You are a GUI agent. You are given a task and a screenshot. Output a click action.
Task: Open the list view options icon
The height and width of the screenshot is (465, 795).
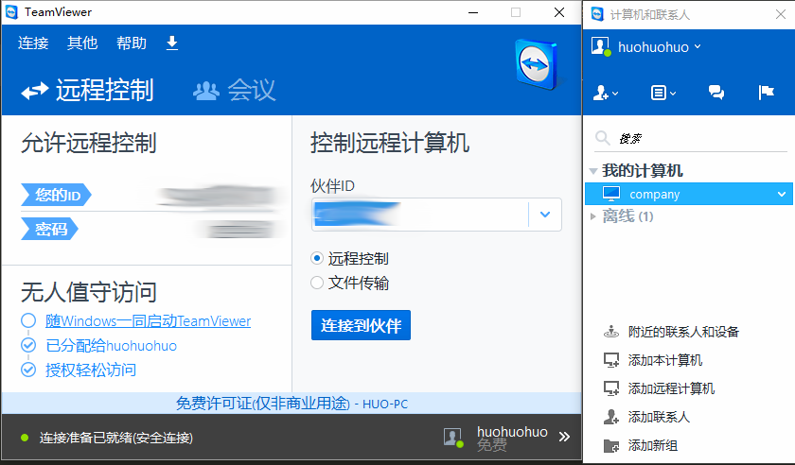(662, 93)
